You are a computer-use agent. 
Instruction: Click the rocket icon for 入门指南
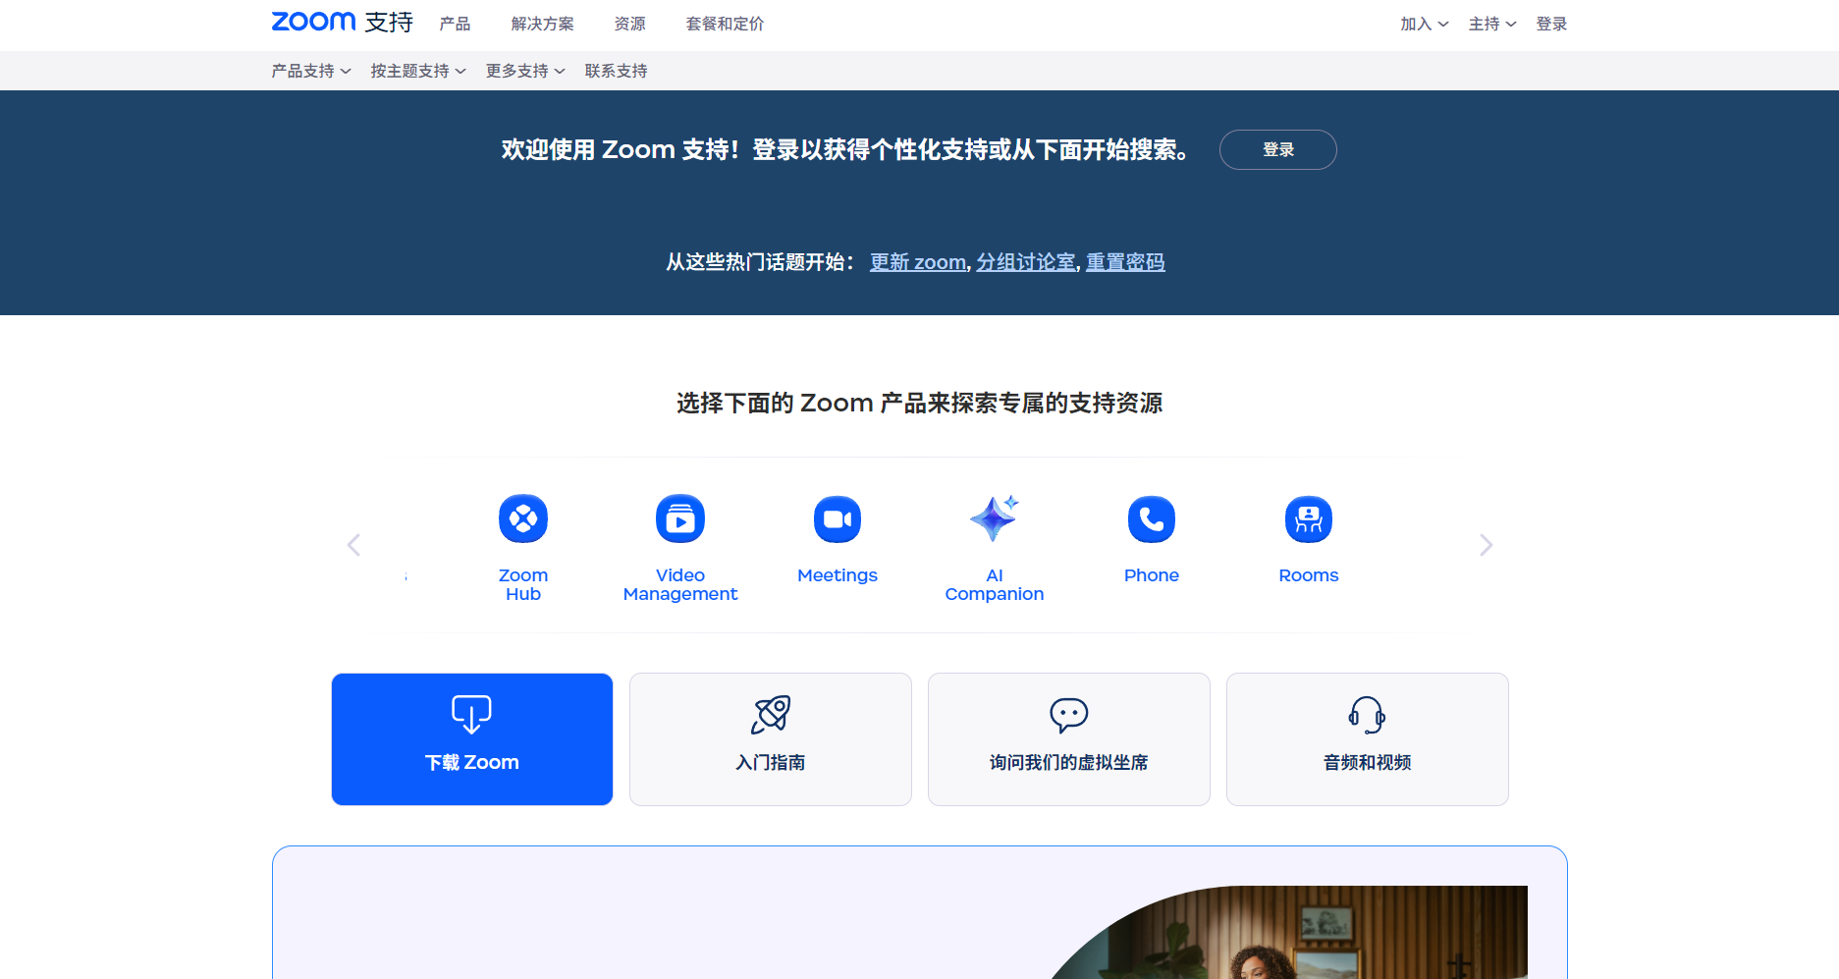pos(771,715)
